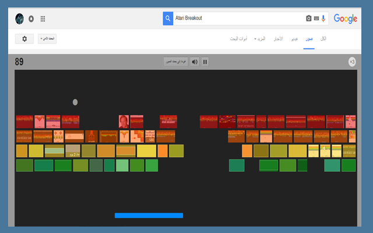Click the account profile avatar
This screenshot has width=373, height=233.
(19, 19)
